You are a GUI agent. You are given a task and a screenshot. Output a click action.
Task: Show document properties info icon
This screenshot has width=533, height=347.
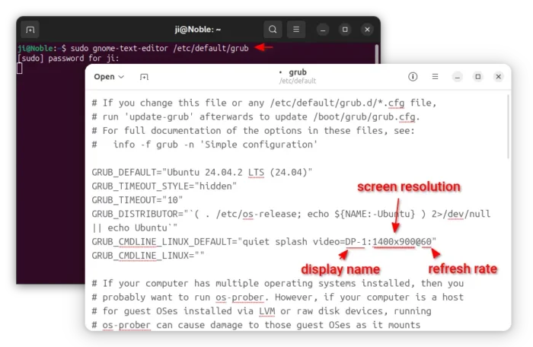click(x=413, y=77)
